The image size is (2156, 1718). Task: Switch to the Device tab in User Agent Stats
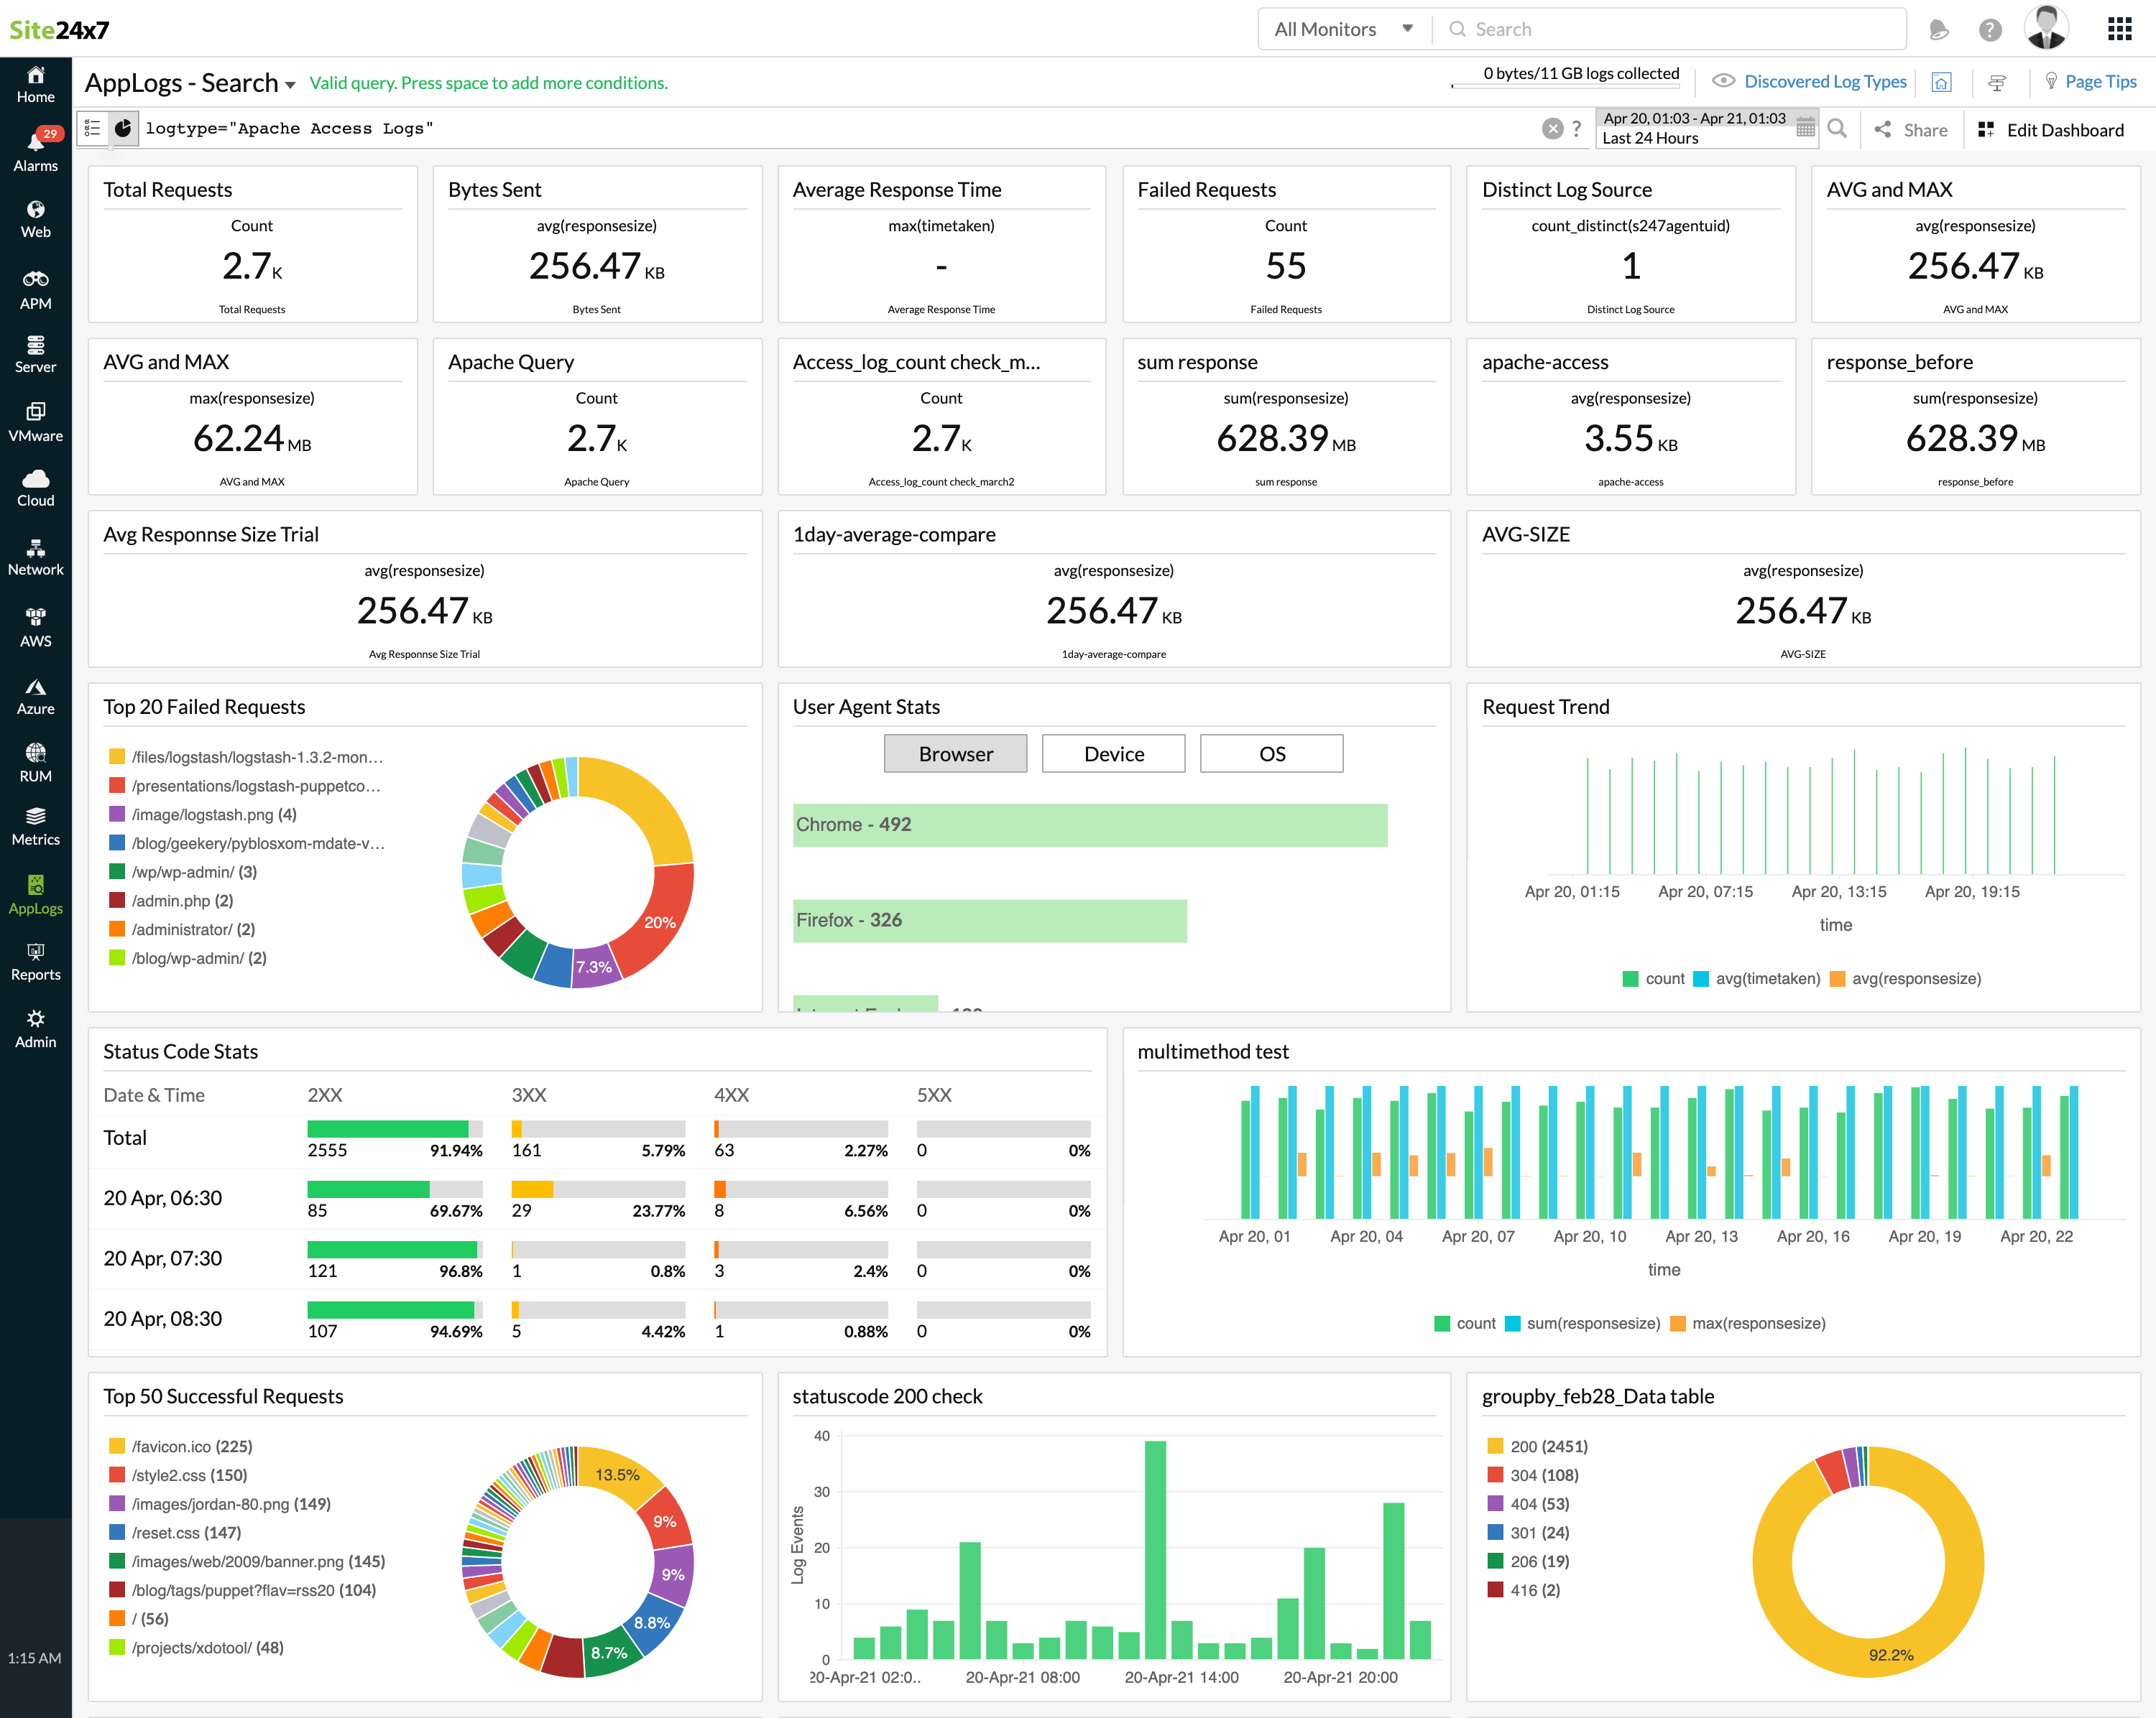[x=1113, y=753]
